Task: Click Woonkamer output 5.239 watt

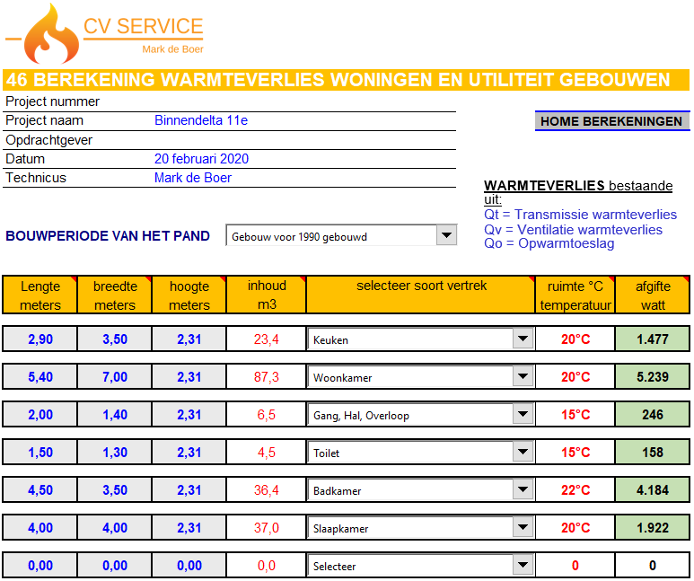Action: pyautogui.click(x=653, y=377)
